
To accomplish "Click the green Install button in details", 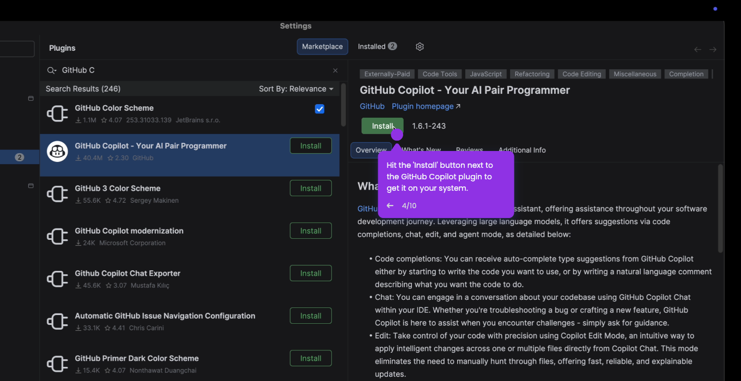I will point(382,126).
